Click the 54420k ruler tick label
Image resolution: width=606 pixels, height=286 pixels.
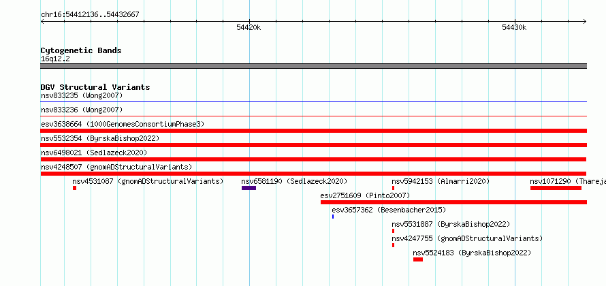point(249,27)
